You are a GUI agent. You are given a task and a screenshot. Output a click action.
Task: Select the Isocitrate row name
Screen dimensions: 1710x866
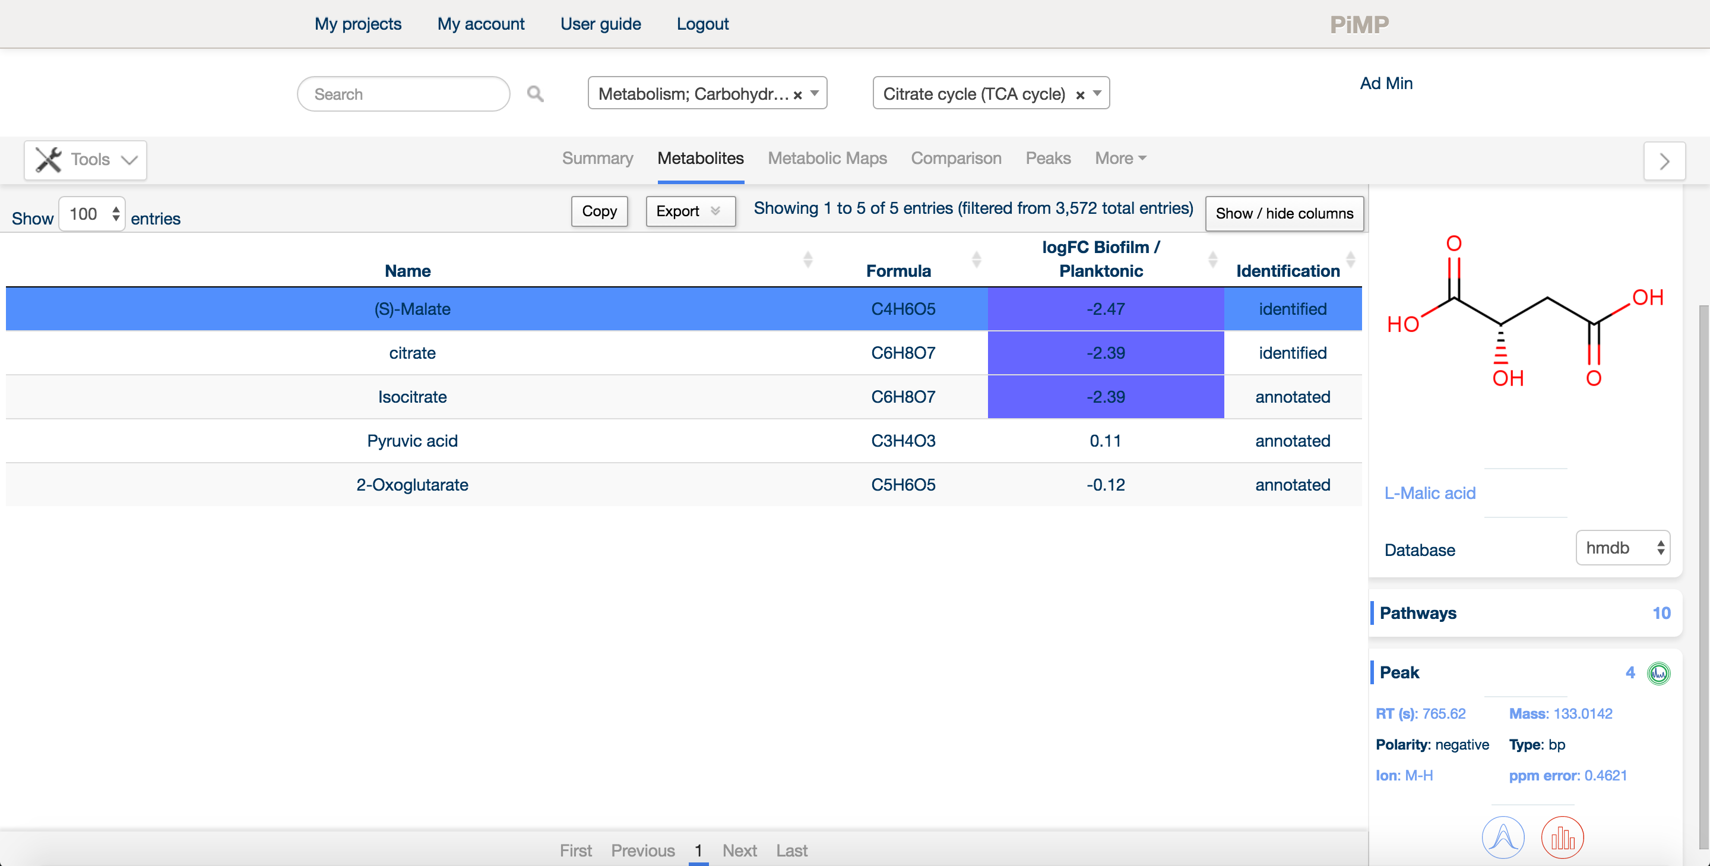click(x=412, y=397)
